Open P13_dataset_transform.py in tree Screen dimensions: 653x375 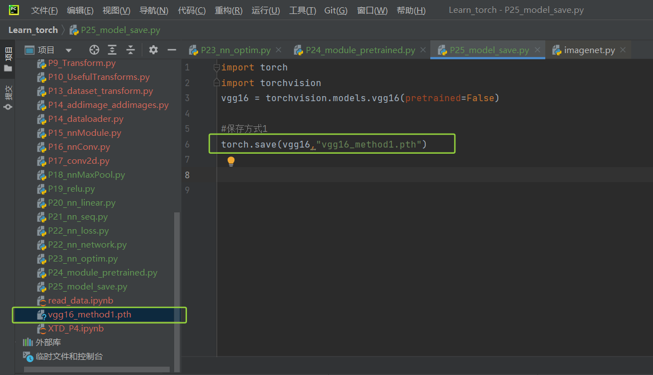click(100, 91)
